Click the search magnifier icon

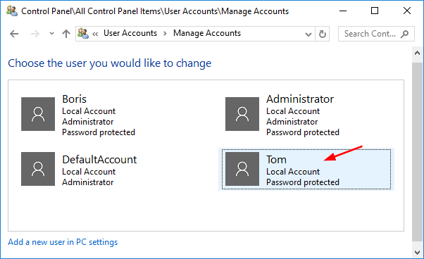[x=404, y=34]
